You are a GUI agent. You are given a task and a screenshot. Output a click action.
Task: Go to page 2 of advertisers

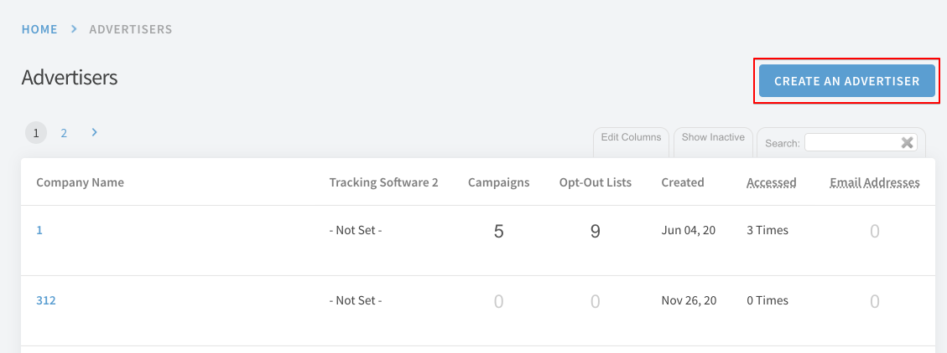tap(64, 133)
